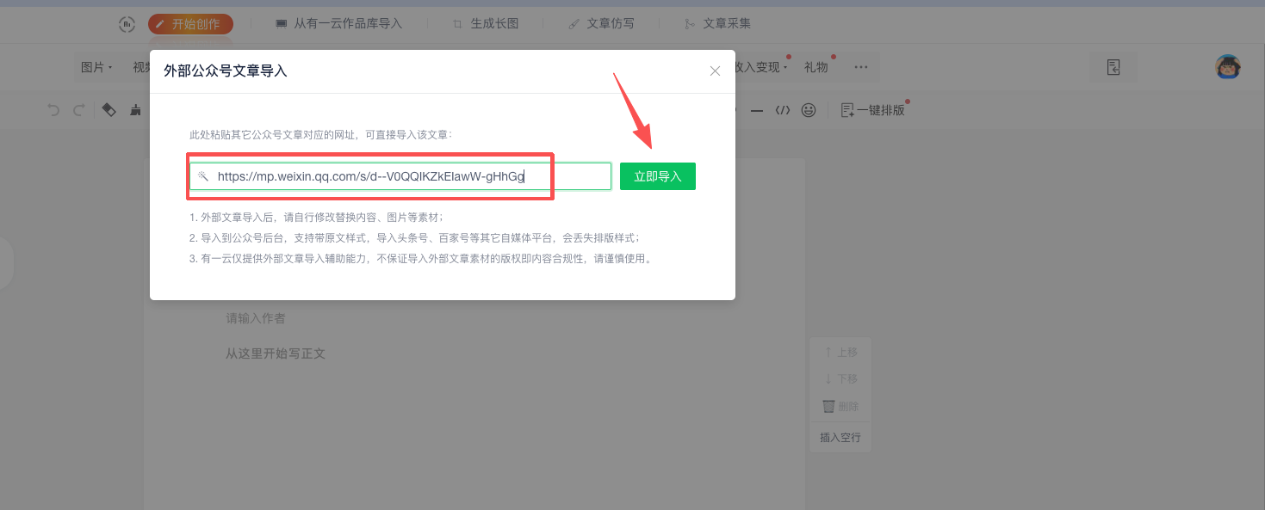Viewport: 1265px width, 510px height.
Task: Select the eraser clear-format icon
Action: coord(109,110)
